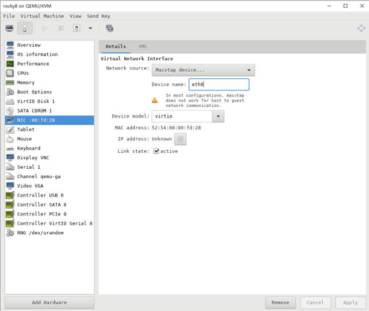Show the graphical console view

[9, 28]
